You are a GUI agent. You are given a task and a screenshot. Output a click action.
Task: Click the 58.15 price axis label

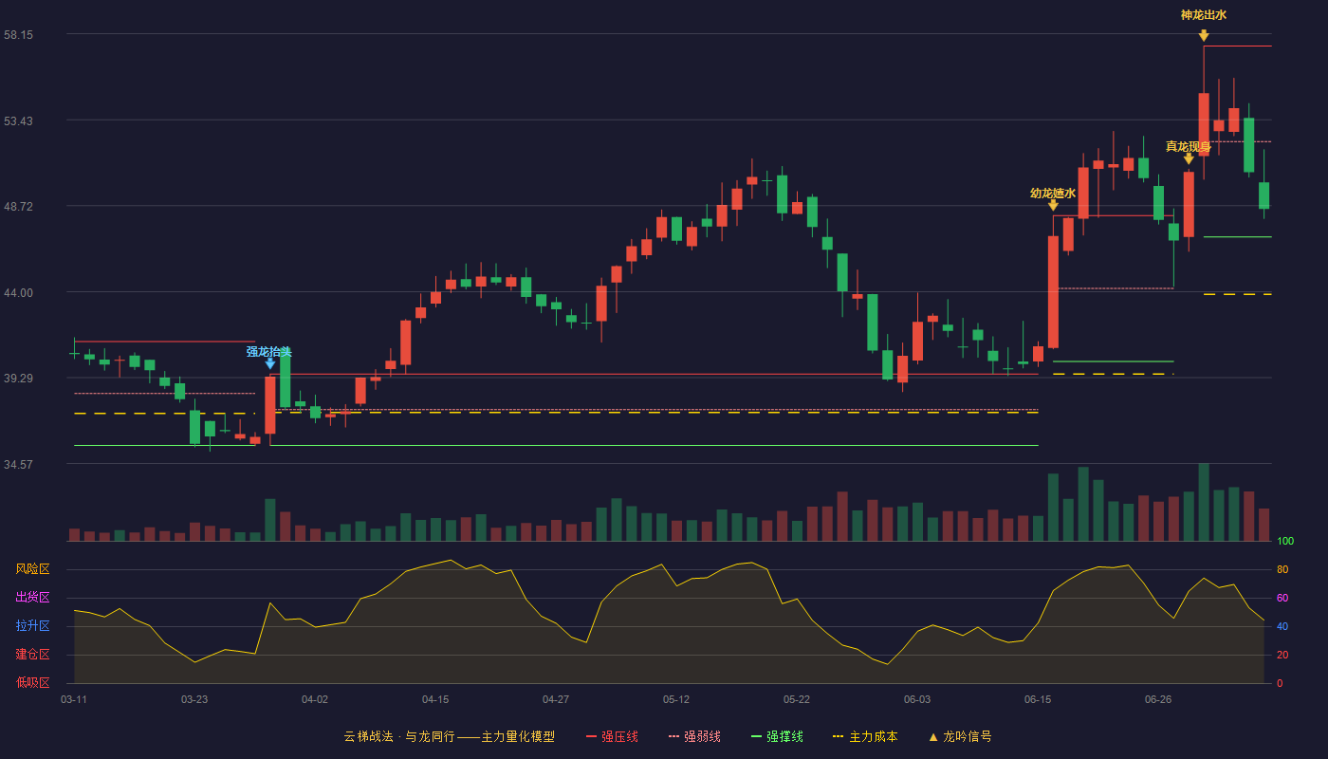pos(18,35)
